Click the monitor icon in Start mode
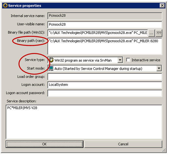The width and height of the screenshot is (169, 155). click(51, 68)
